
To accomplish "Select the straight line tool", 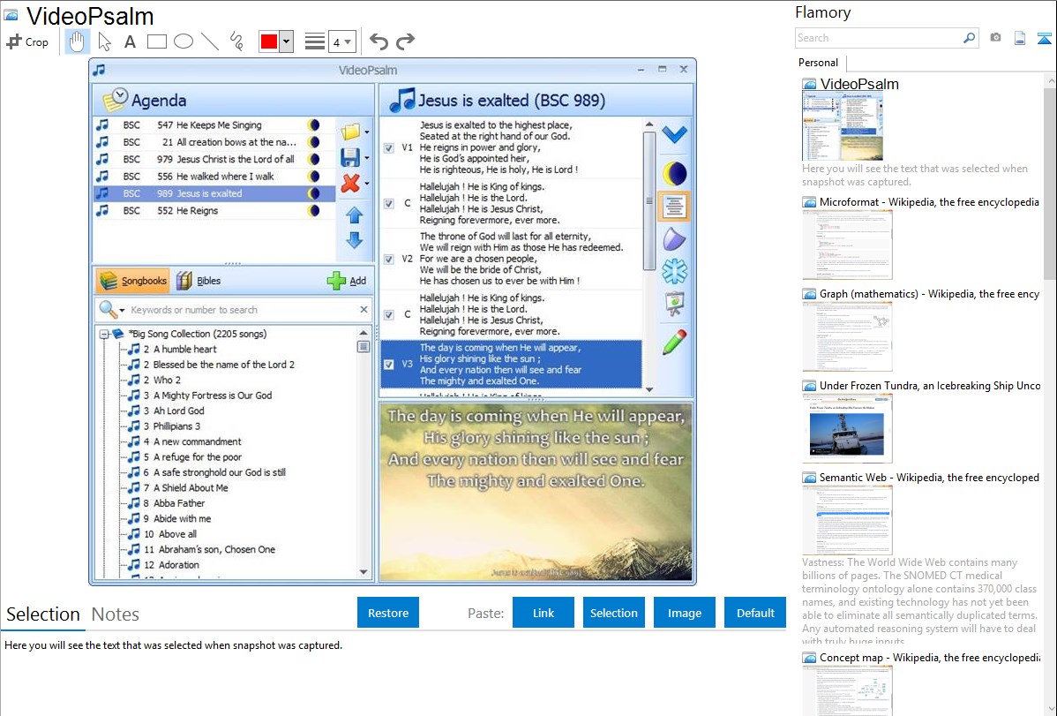I will [x=210, y=41].
